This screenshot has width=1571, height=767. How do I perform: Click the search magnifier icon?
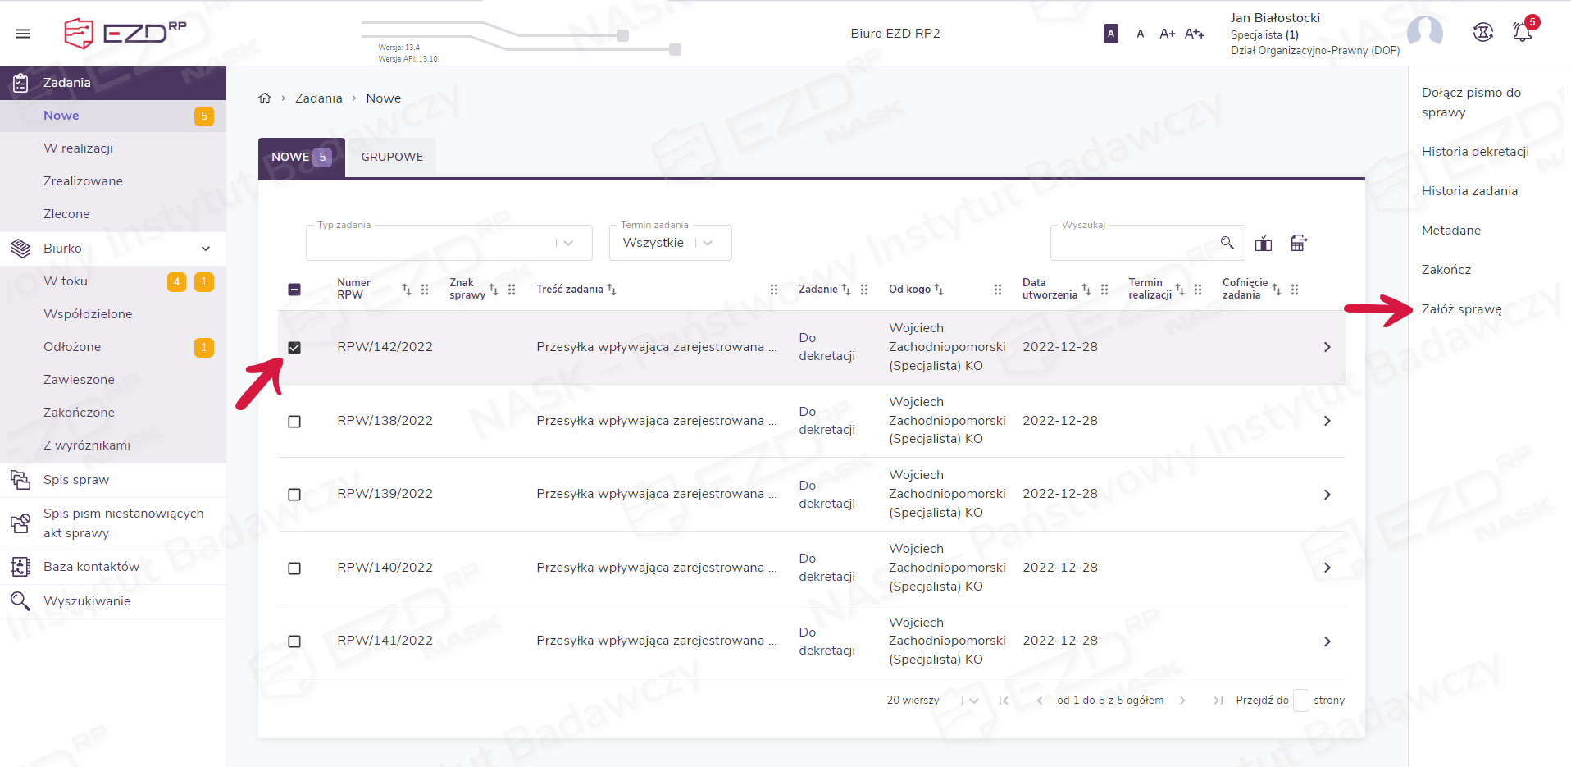[x=1227, y=243]
